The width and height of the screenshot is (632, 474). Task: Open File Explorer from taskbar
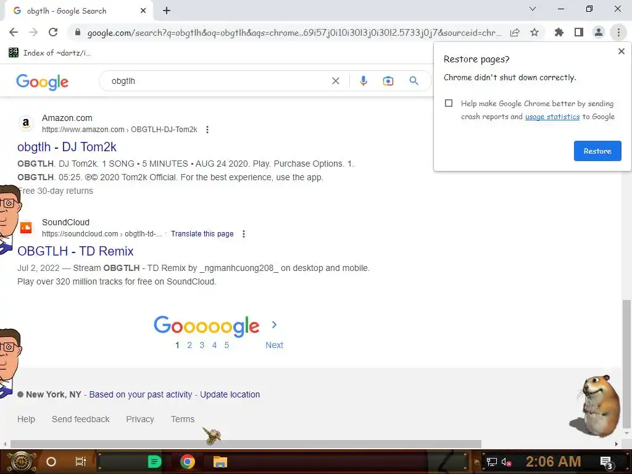(x=220, y=462)
